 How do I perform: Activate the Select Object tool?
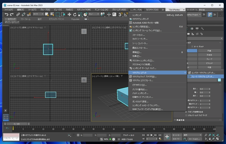point(47,14)
